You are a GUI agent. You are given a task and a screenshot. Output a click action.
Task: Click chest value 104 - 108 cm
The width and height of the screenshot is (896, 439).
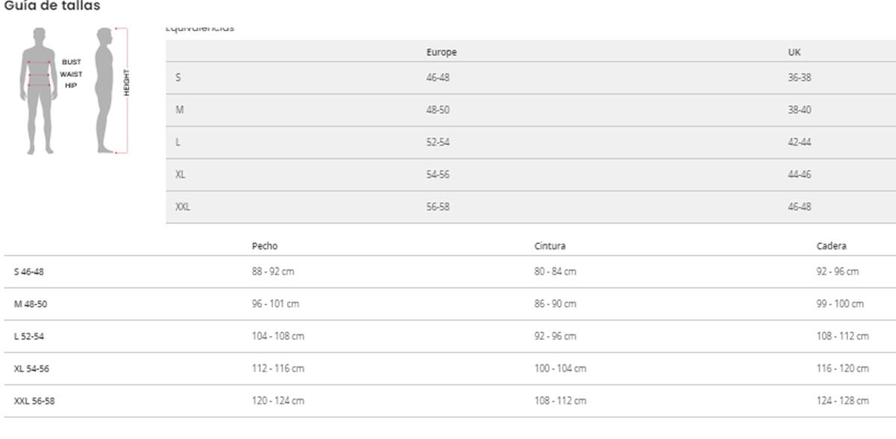(278, 337)
